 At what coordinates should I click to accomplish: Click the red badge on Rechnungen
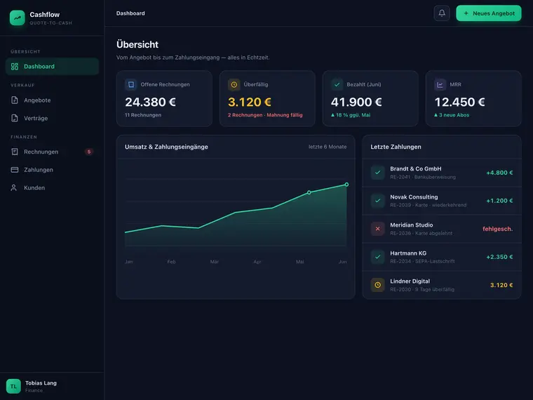pos(89,152)
